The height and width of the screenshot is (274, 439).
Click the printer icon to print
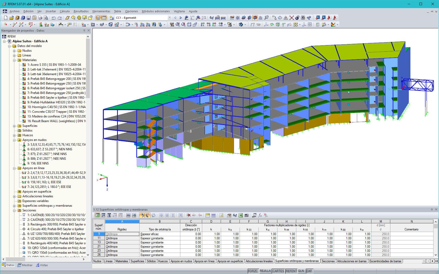pyautogui.click(x=40, y=18)
